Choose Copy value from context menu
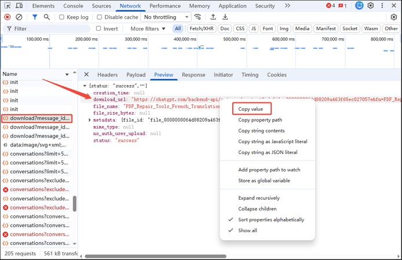 click(x=250, y=109)
